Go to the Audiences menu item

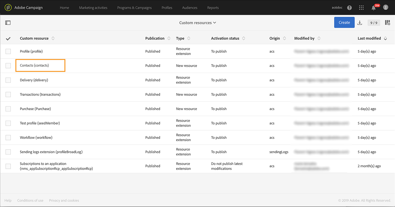point(190,8)
